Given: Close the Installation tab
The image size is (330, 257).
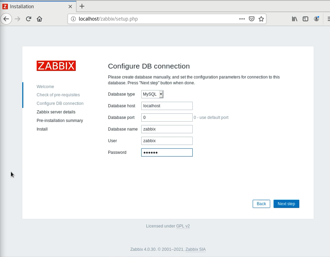Looking at the screenshot, I should pos(70,7).
